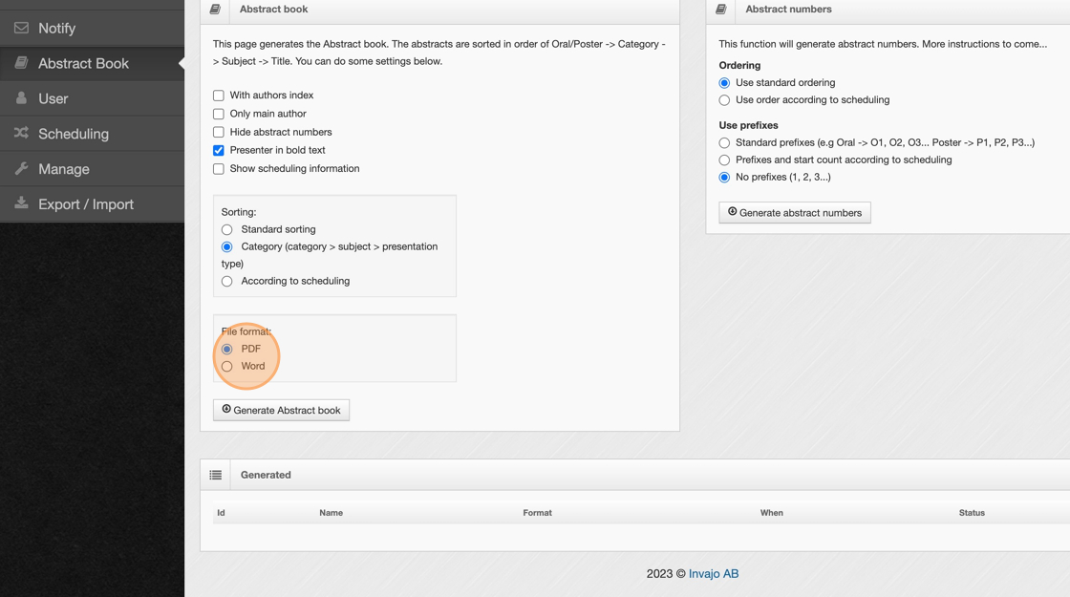Open the Invajo AB link
This screenshot has width=1070, height=597.
pyautogui.click(x=713, y=573)
